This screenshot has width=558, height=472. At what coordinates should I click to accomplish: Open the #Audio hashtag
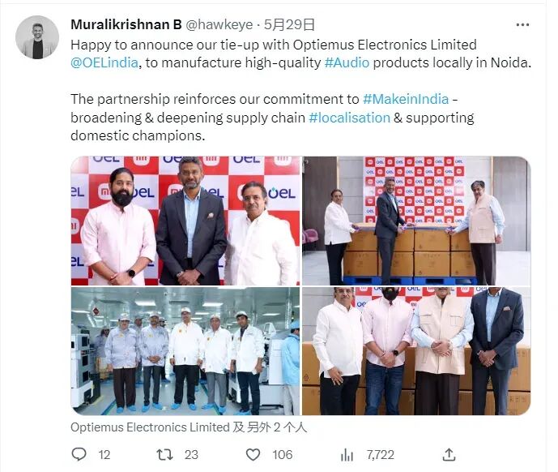click(x=347, y=62)
